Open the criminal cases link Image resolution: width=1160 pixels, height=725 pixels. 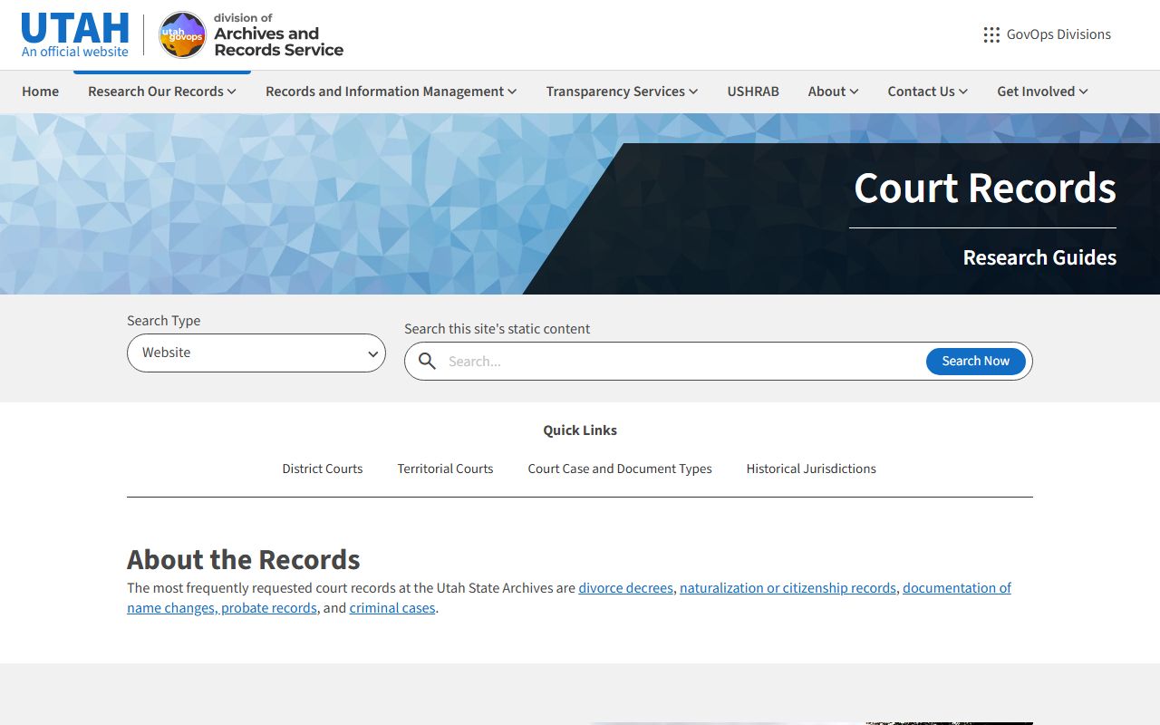(x=392, y=608)
